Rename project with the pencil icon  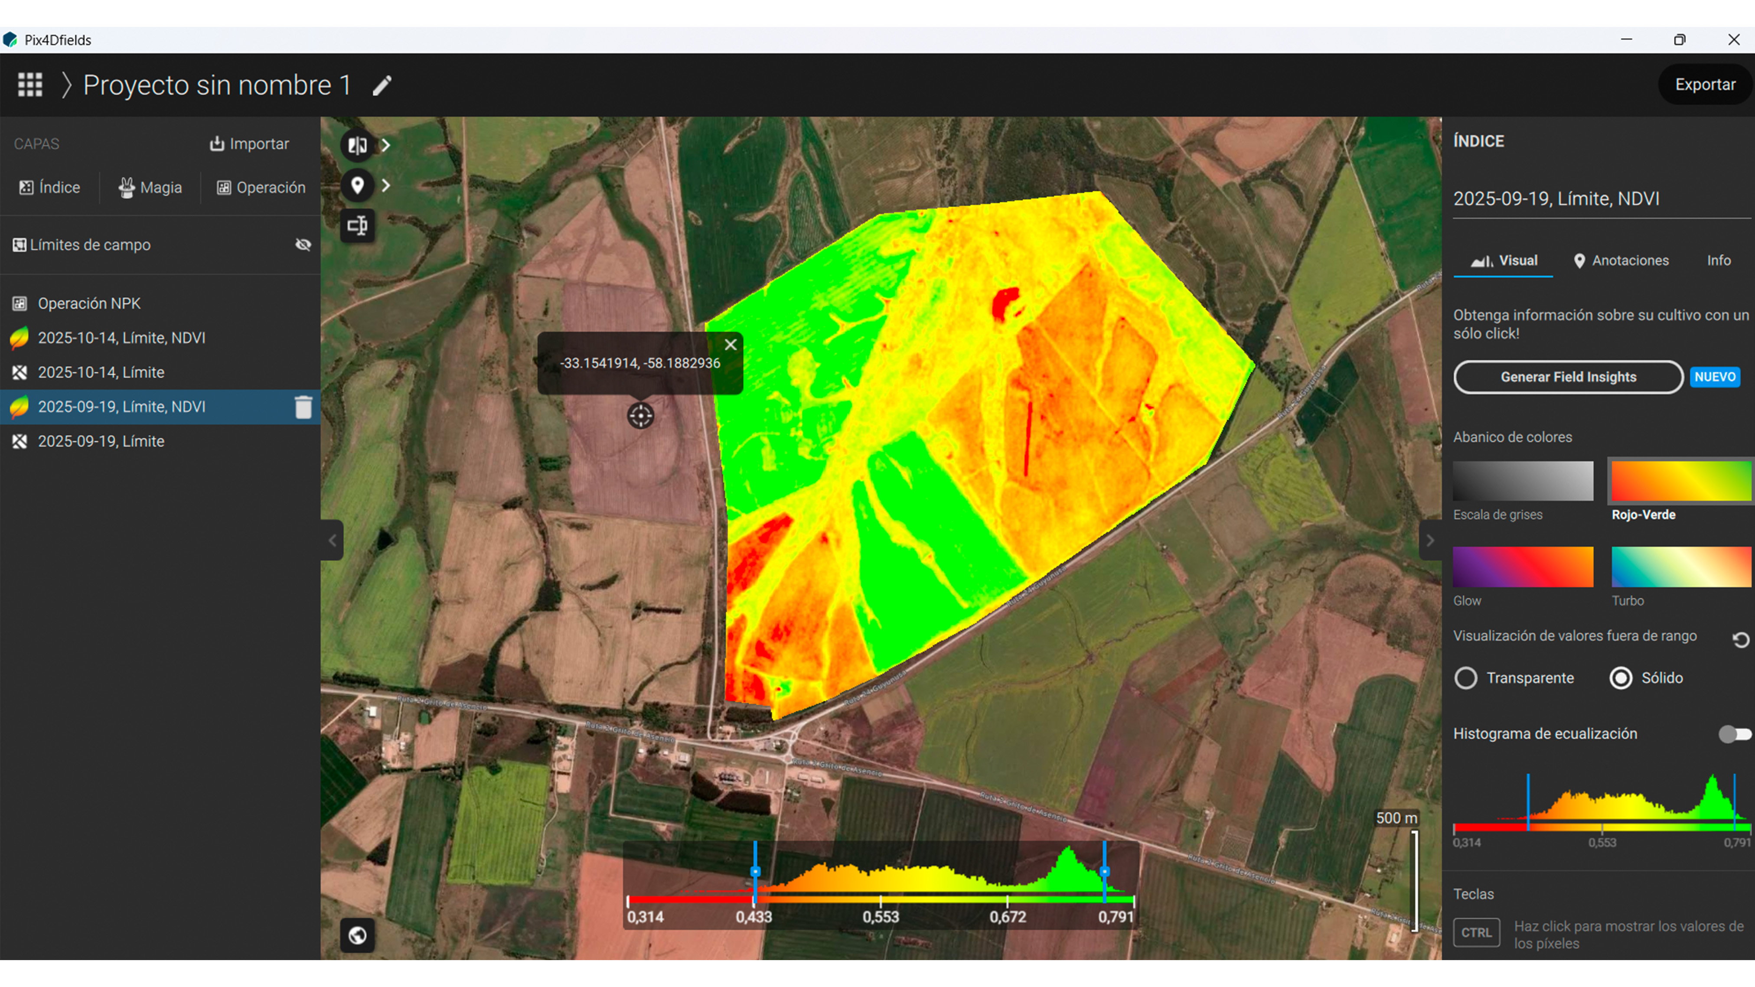click(382, 85)
